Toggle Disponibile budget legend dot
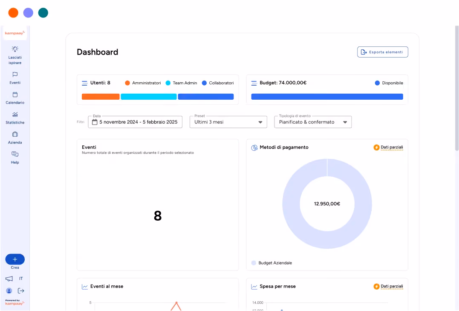Viewport: 459px width, 311px height. coord(377,83)
